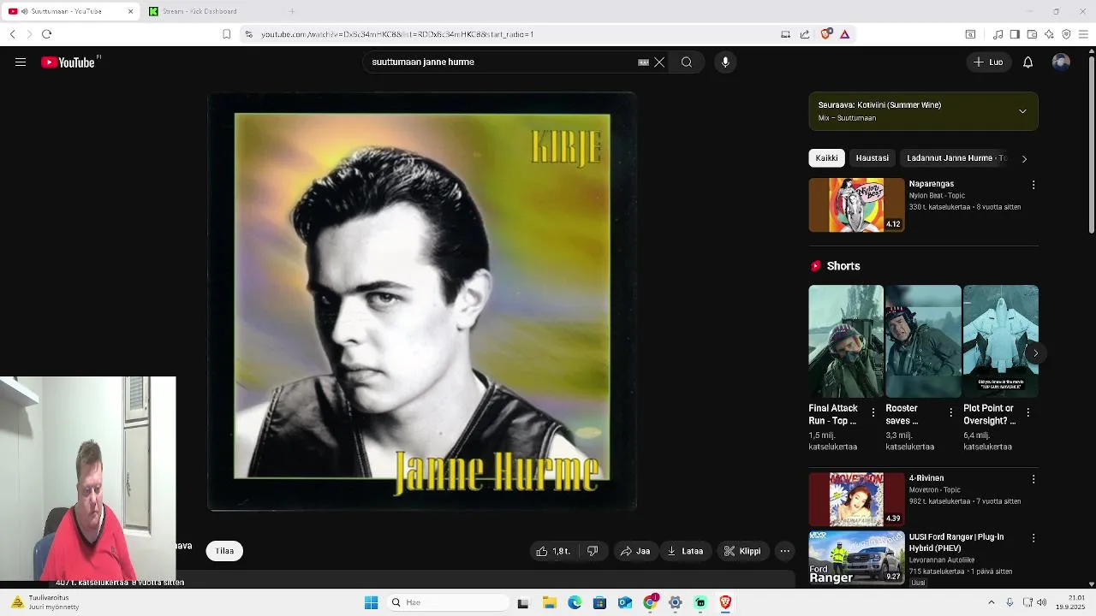
Task: Share the video with Jaa
Action: tap(635, 551)
